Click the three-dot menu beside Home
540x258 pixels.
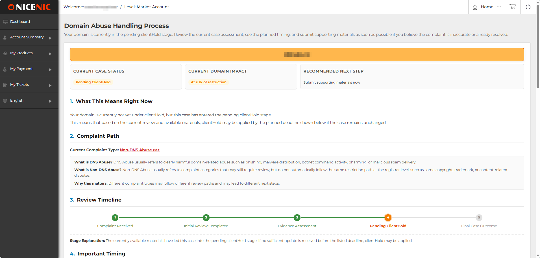point(499,7)
